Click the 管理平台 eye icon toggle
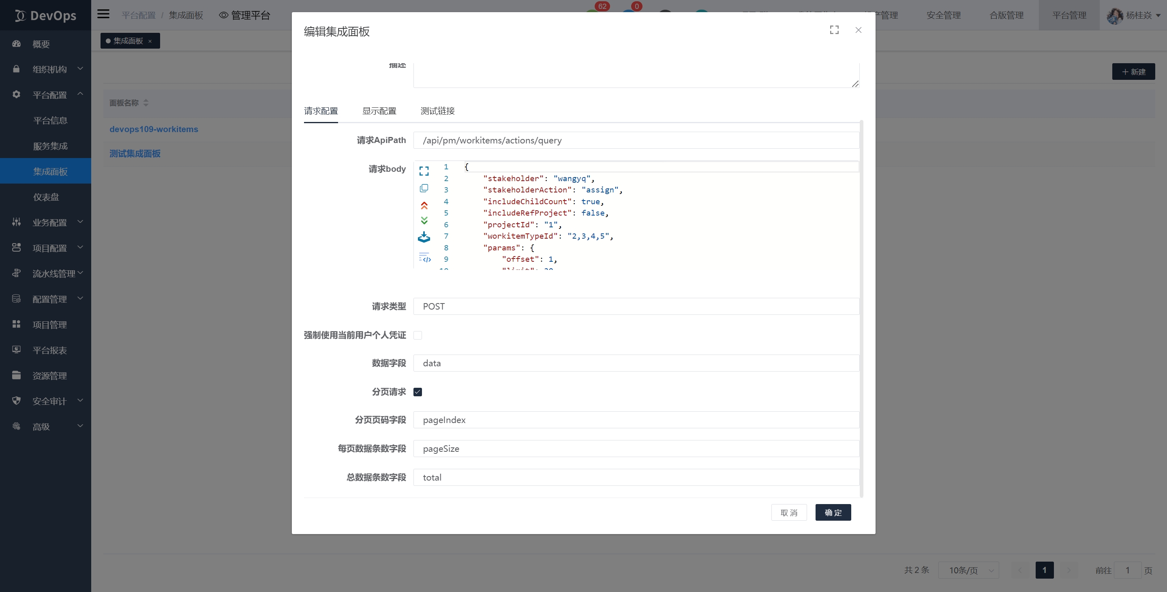This screenshot has height=592, width=1167. pos(223,15)
